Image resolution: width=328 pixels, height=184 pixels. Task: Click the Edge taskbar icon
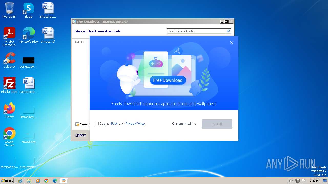pyautogui.click(x=55, y=181)
